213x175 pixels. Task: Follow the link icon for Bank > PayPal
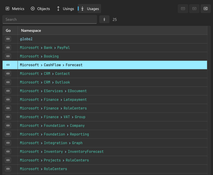tap(8, 48)
